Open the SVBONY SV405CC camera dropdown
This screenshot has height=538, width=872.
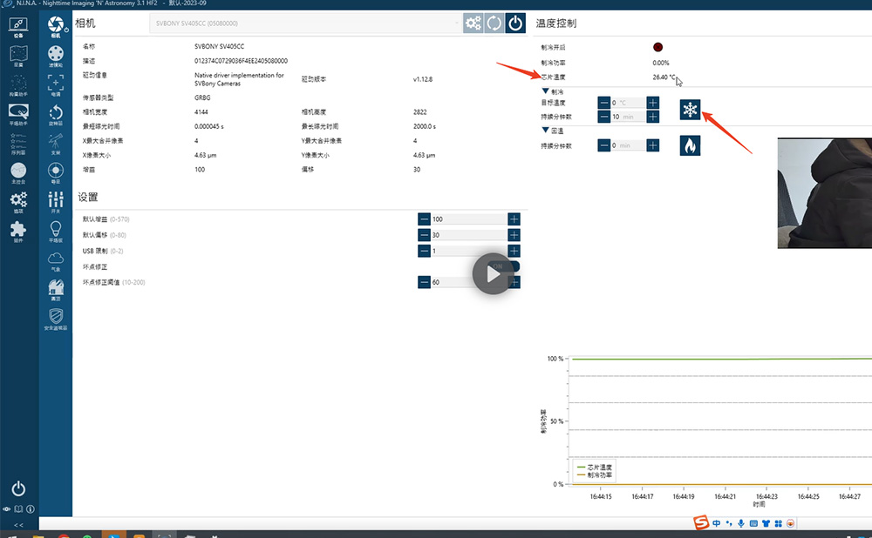(305, 24)
